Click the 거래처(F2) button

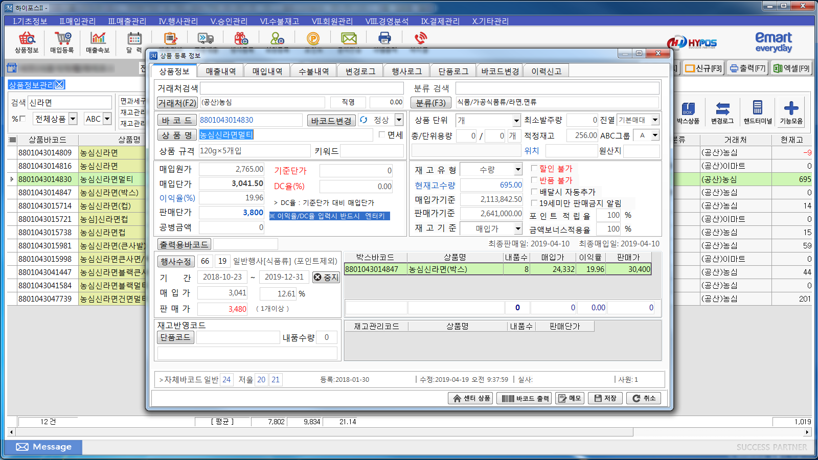(177, 103)
